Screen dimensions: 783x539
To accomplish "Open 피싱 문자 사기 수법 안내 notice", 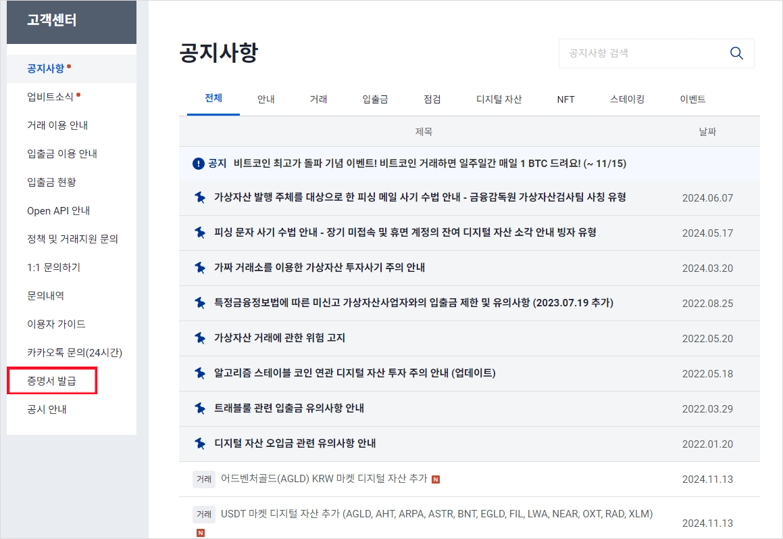I will coord(405,233).
